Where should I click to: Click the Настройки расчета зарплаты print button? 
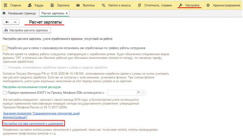coord(27,30)
